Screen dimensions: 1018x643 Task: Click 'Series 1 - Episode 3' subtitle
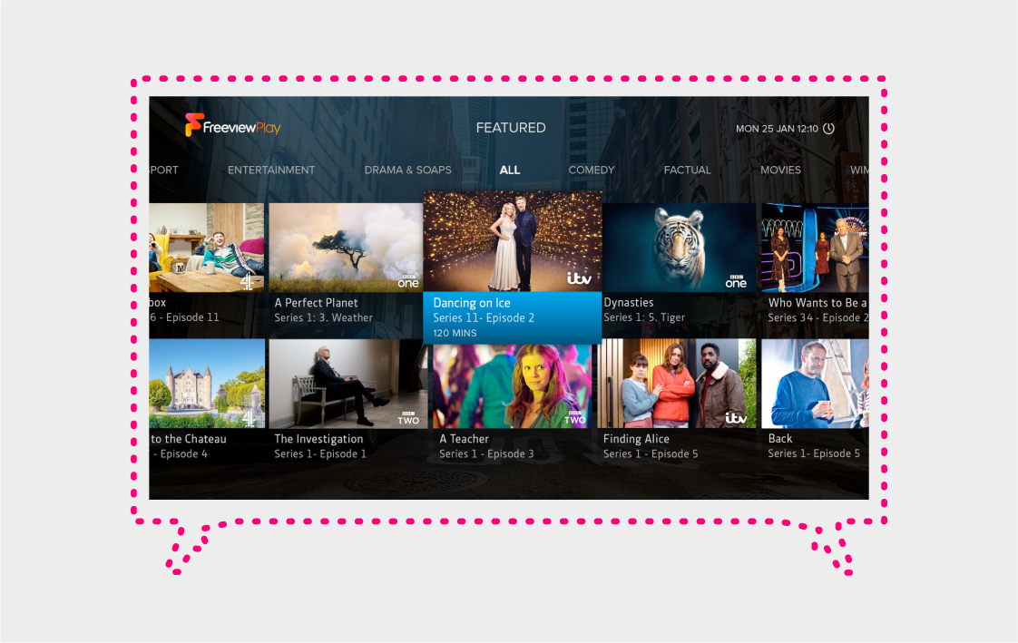(486, 453)
